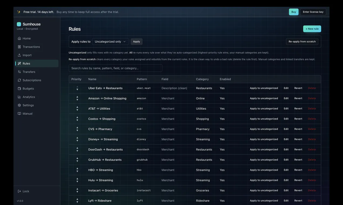Click the Pharmacy category in CVS row
The image size is (343, 205).
[203, 129]
